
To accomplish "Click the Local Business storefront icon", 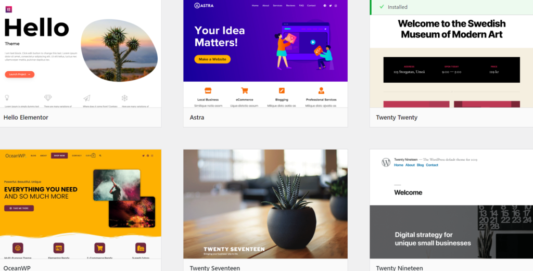I will (x=208, y=91).
